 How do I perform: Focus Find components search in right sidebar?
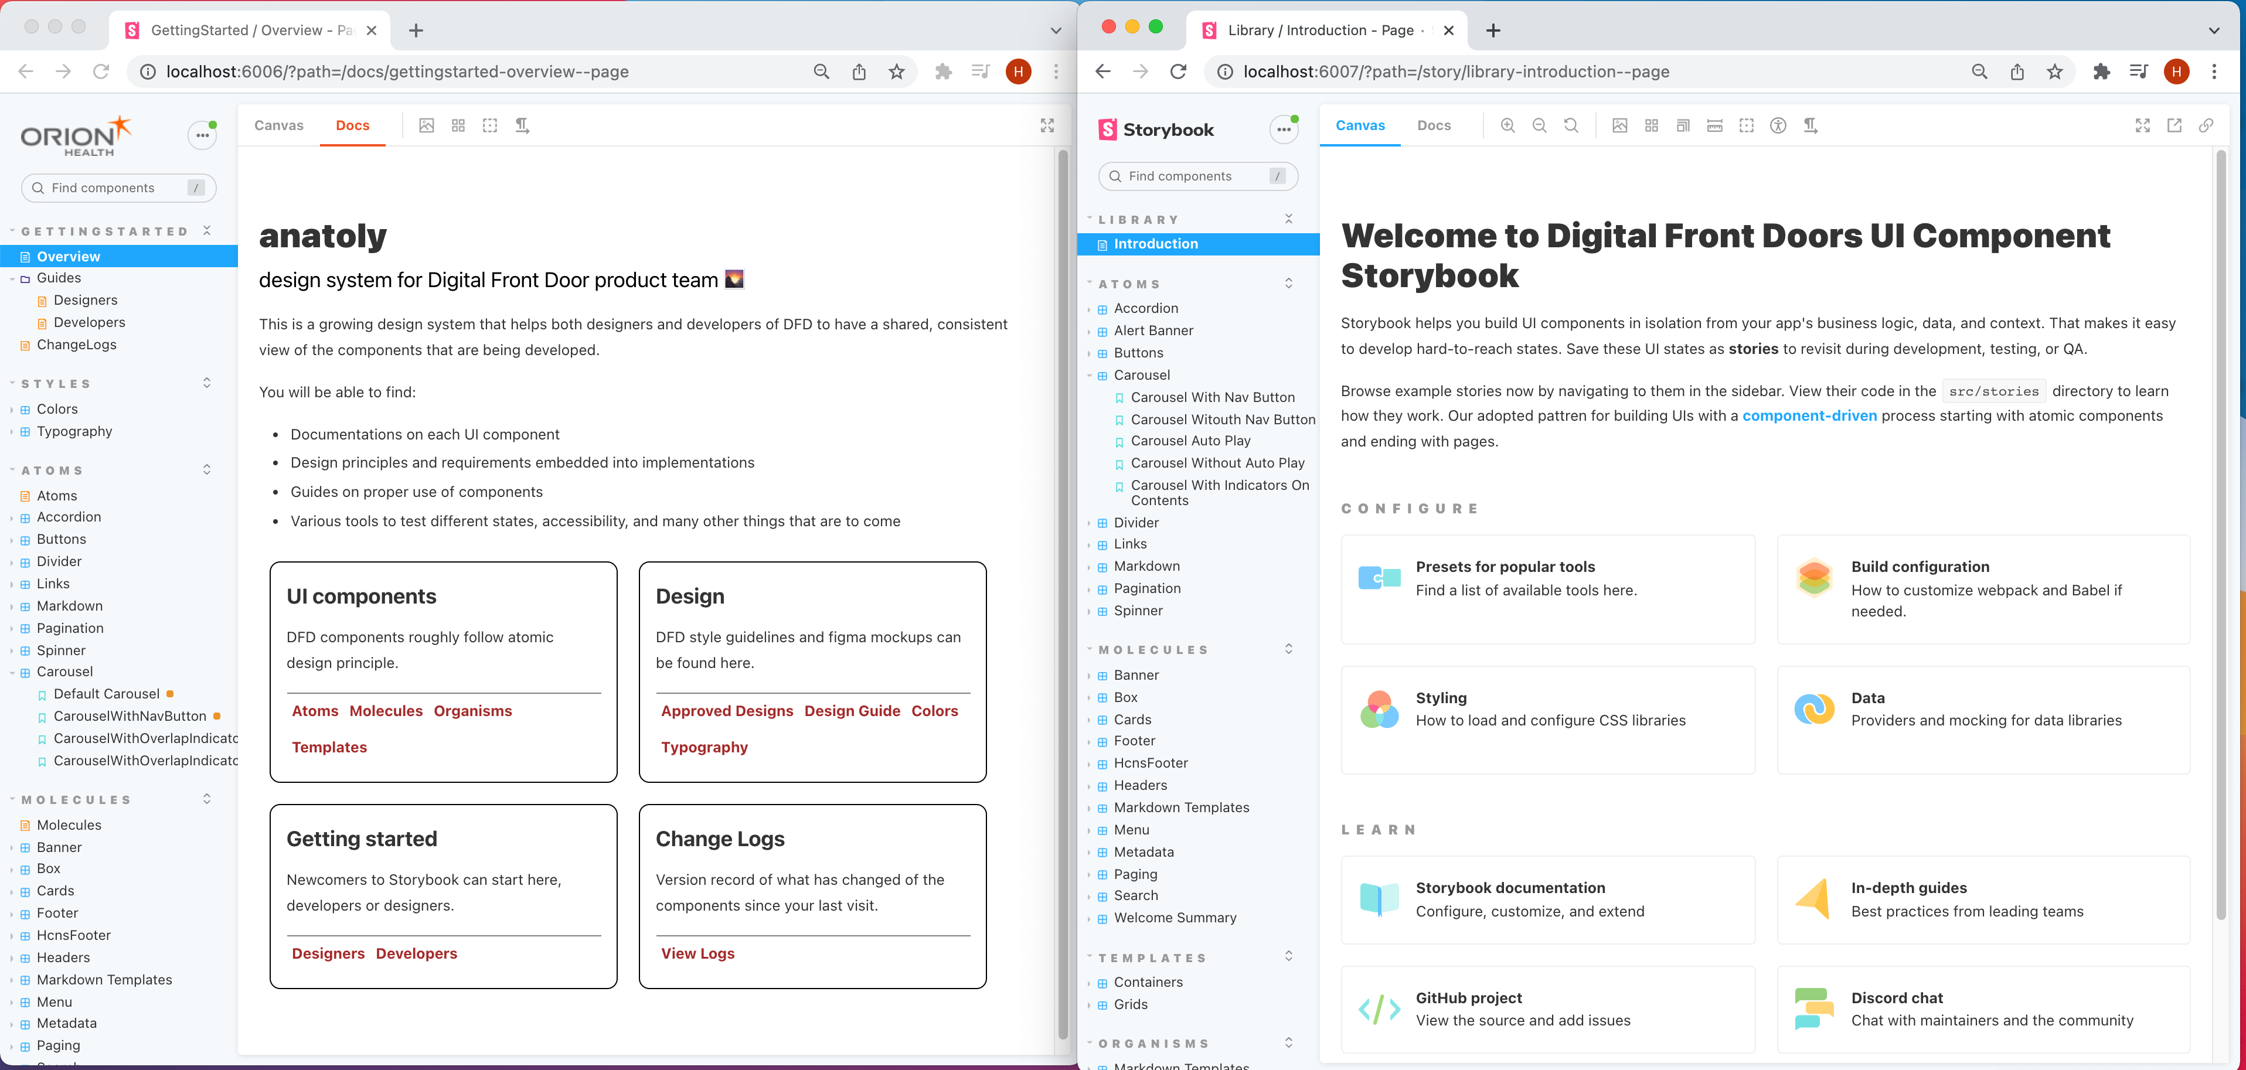point(1198,176)
